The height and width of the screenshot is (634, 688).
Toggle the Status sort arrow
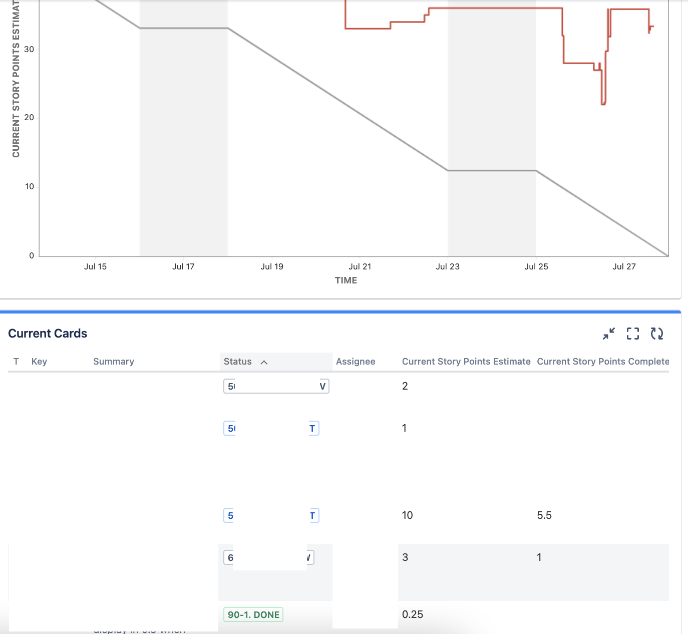(x=264, y=362)
